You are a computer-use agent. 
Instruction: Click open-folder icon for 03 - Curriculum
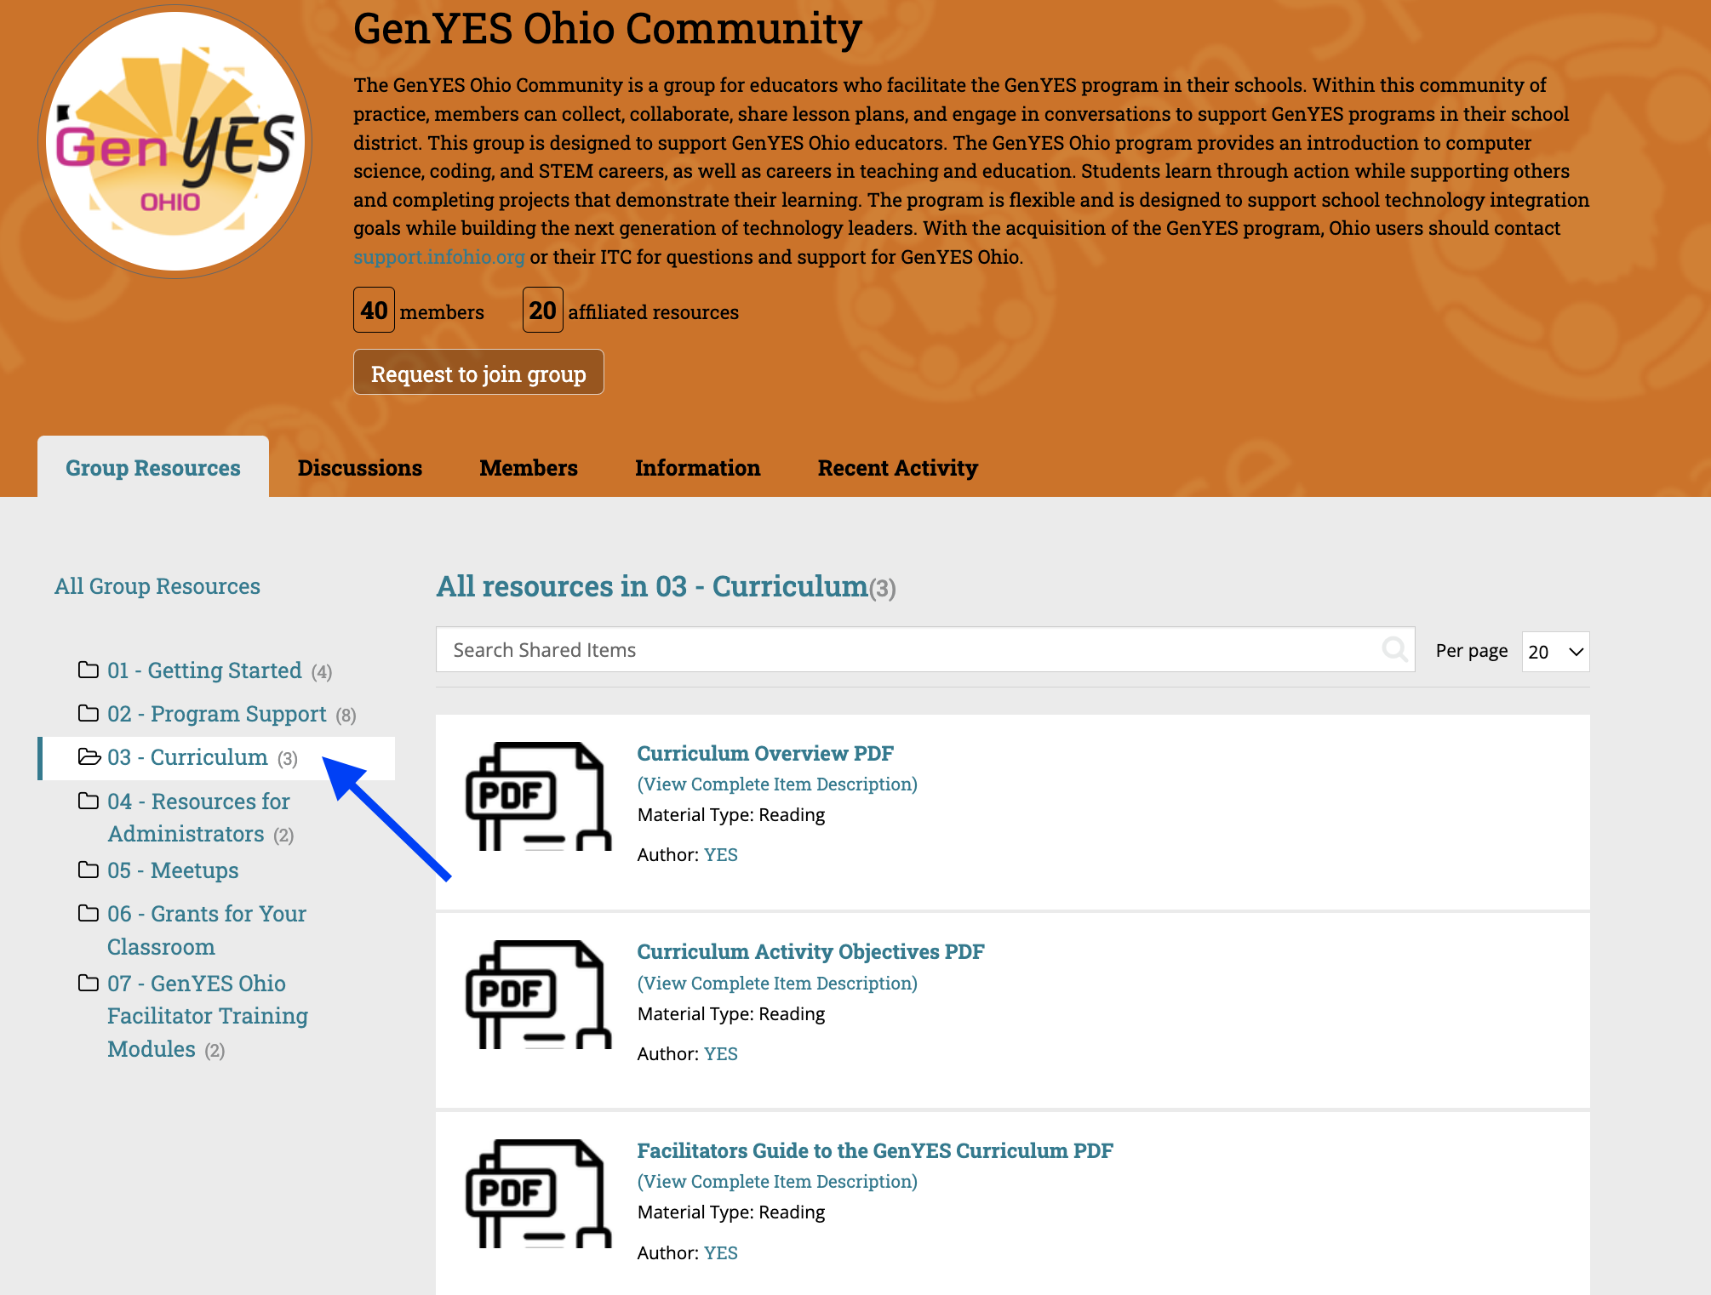[89, 756]
